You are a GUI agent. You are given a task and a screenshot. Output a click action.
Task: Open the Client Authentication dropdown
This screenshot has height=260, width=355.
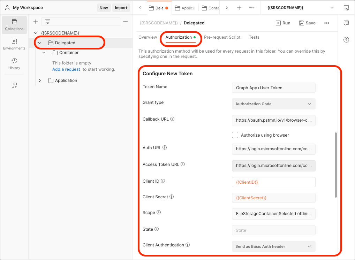coord(273,246)
